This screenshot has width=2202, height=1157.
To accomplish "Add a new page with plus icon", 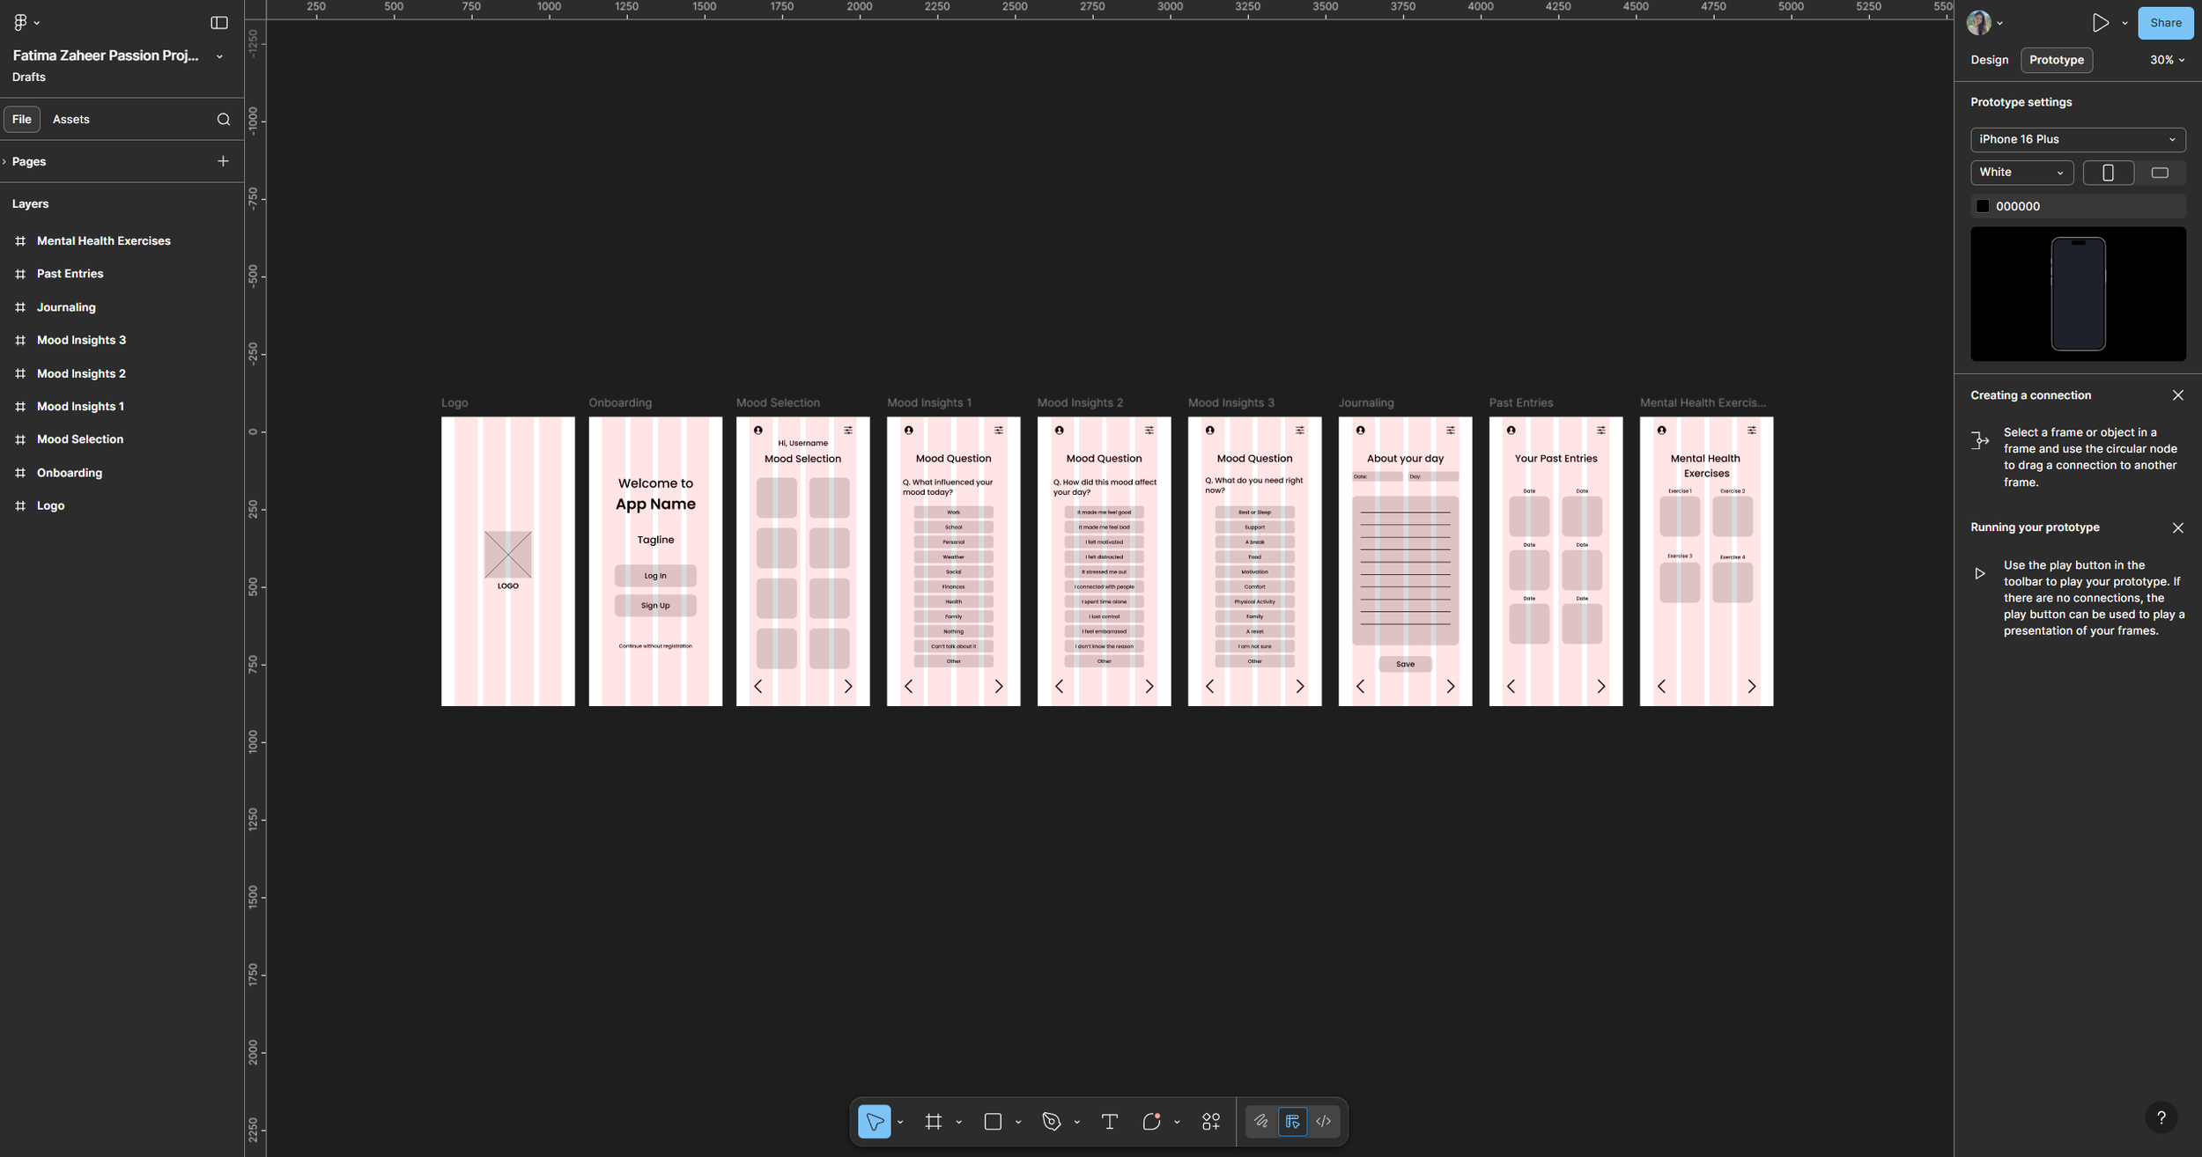I will click(x=223, y=161).
